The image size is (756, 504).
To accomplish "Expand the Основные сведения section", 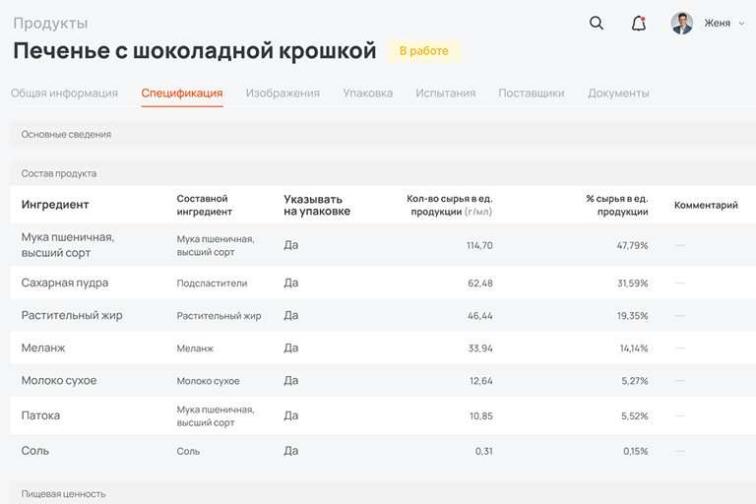I will (66, 134).
